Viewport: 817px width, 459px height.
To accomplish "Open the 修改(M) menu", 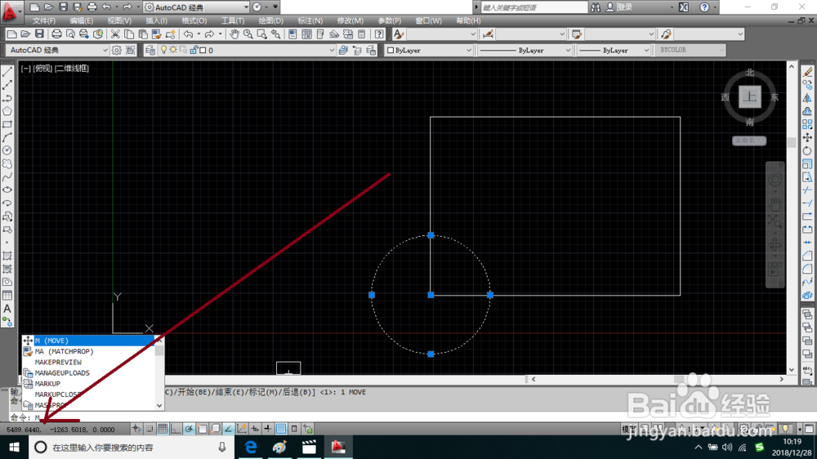I will 350,21.
